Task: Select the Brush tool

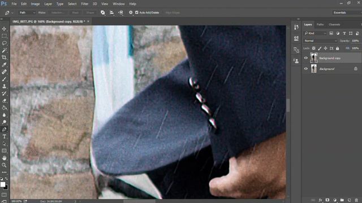Action: click(4, 79)
